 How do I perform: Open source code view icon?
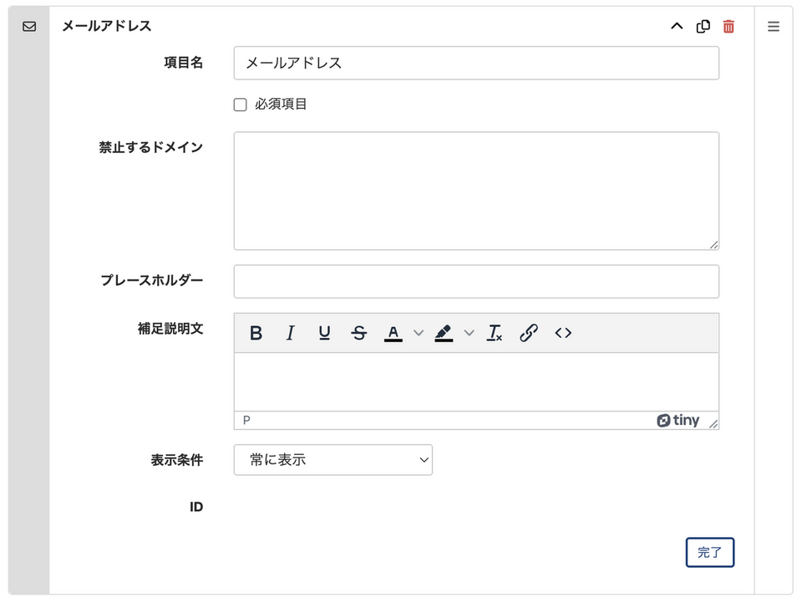pos(563,333)
